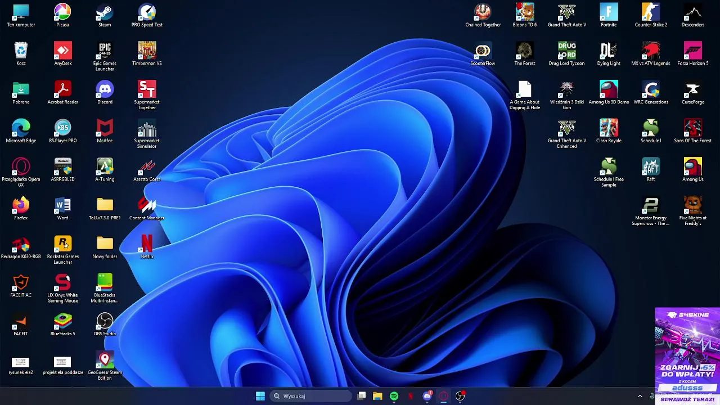
Task: Select the FACEIT desktop icon
Action: click(21, 325)
